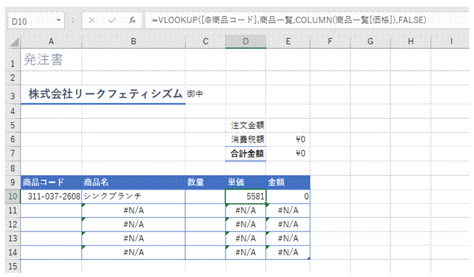Click the 金額 table header
This screenshot has width=474, height=277.
tap(288, 182)
